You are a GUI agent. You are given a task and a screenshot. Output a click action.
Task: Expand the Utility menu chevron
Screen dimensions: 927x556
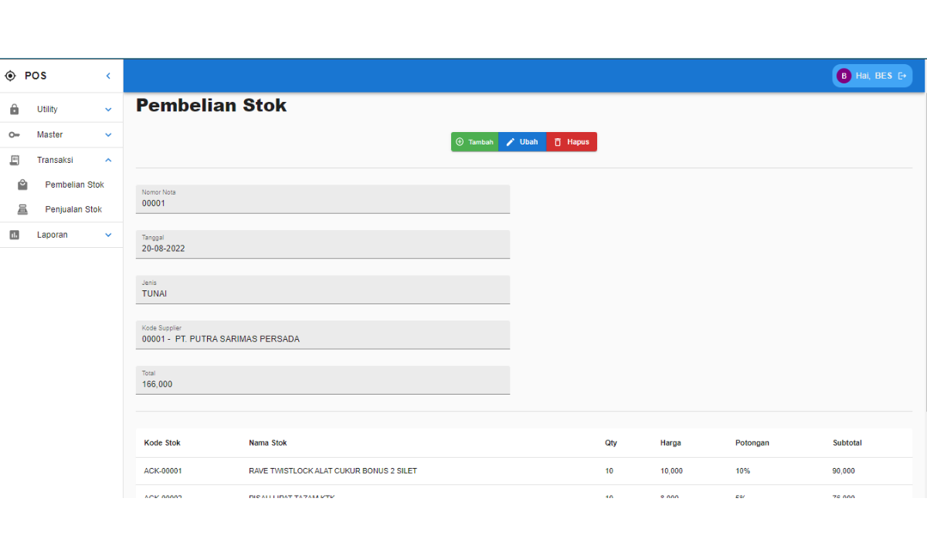pyautogui.click(x=108, y=110)
